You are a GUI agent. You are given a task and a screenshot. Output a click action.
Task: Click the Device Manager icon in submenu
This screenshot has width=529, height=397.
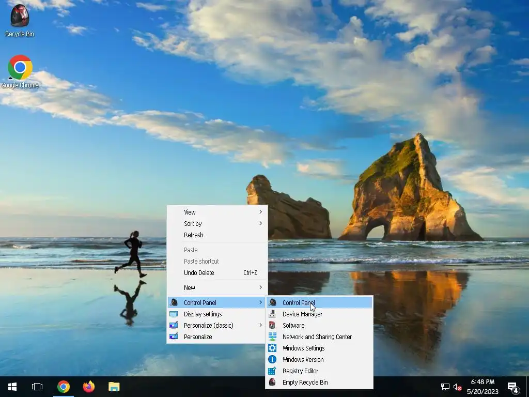[x=272, y=314]
